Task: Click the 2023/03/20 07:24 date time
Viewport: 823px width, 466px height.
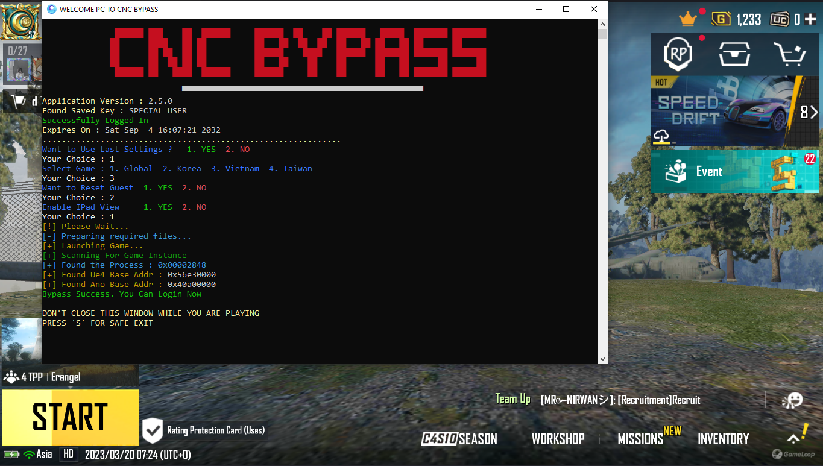Action: 138,455
